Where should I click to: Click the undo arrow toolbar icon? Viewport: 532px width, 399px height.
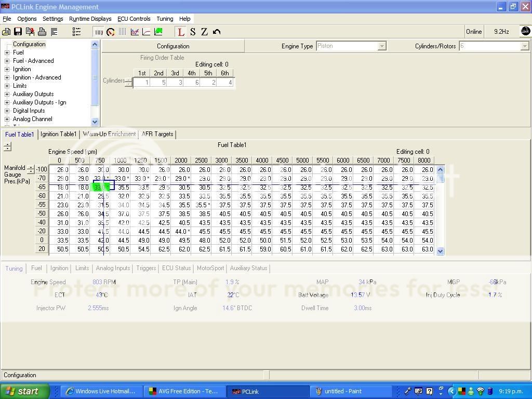pos(217,32)
